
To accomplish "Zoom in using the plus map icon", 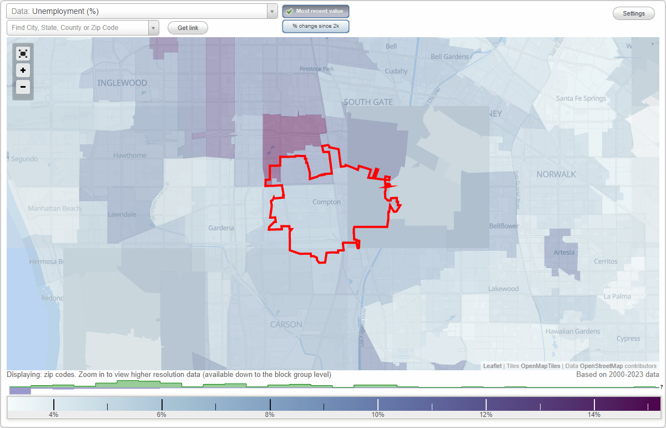I will [x=23, y=71].
